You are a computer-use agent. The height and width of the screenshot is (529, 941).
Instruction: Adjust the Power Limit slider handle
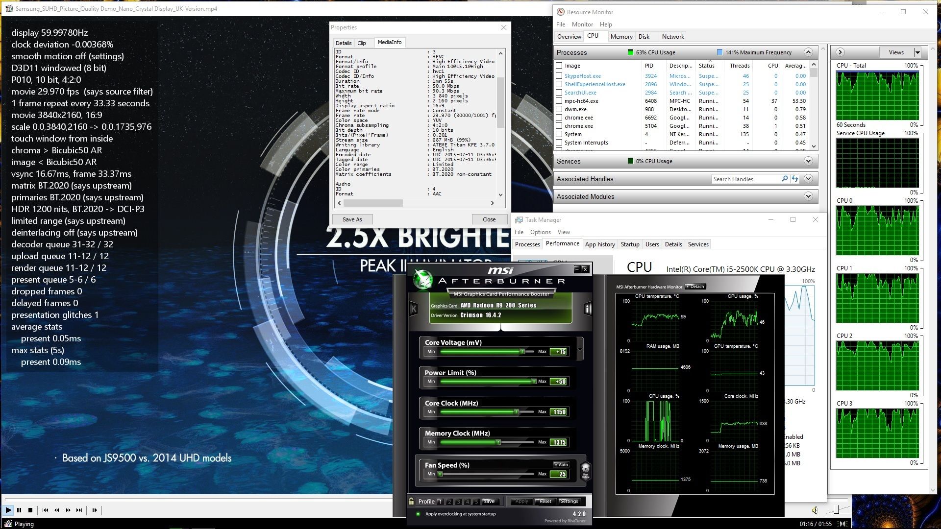(x=534, y=382)
